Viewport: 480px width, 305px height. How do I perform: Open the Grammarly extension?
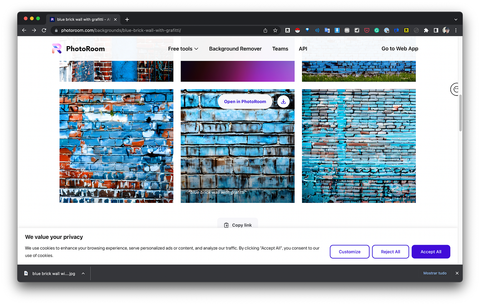376,30
